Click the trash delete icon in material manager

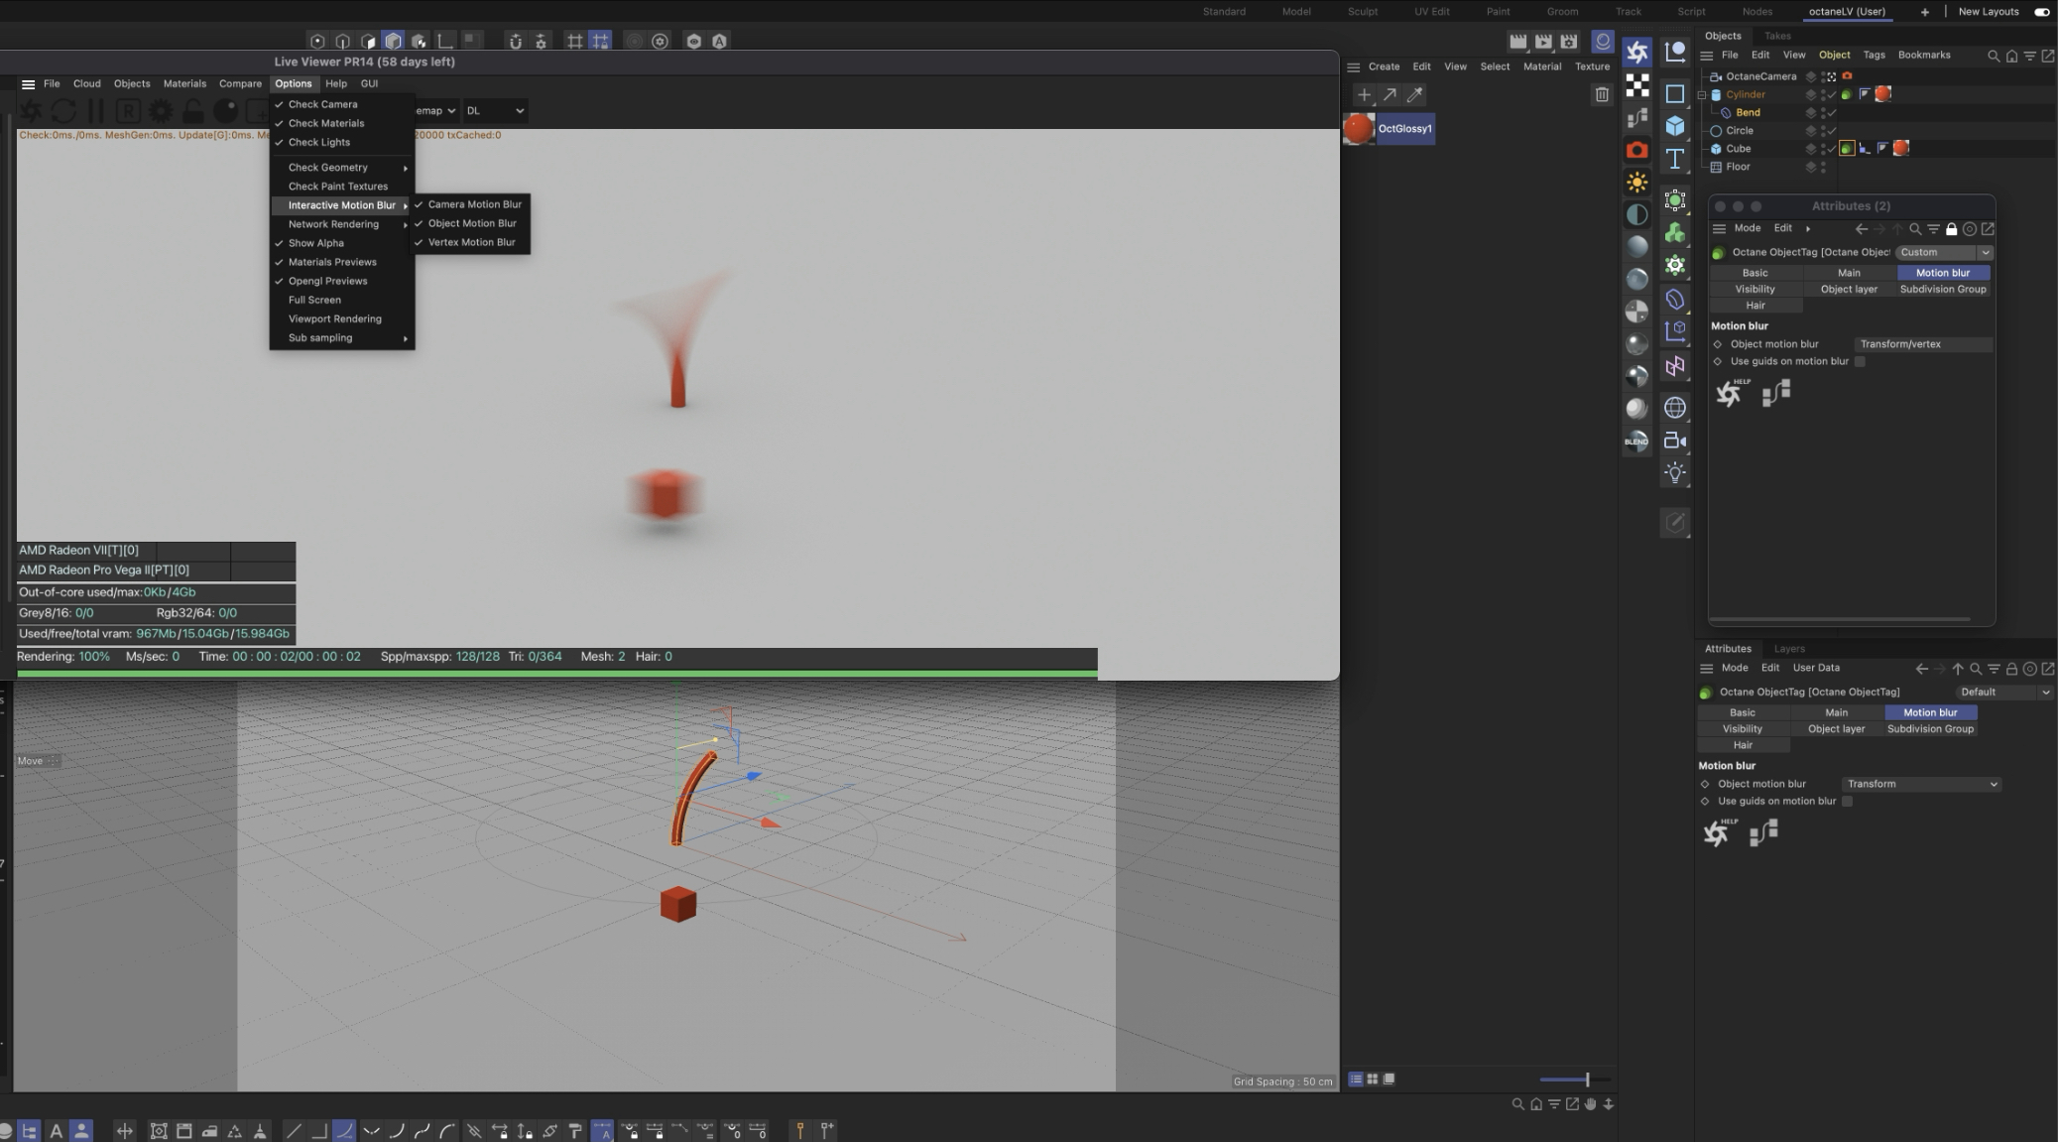click(x=1602, y=94)
